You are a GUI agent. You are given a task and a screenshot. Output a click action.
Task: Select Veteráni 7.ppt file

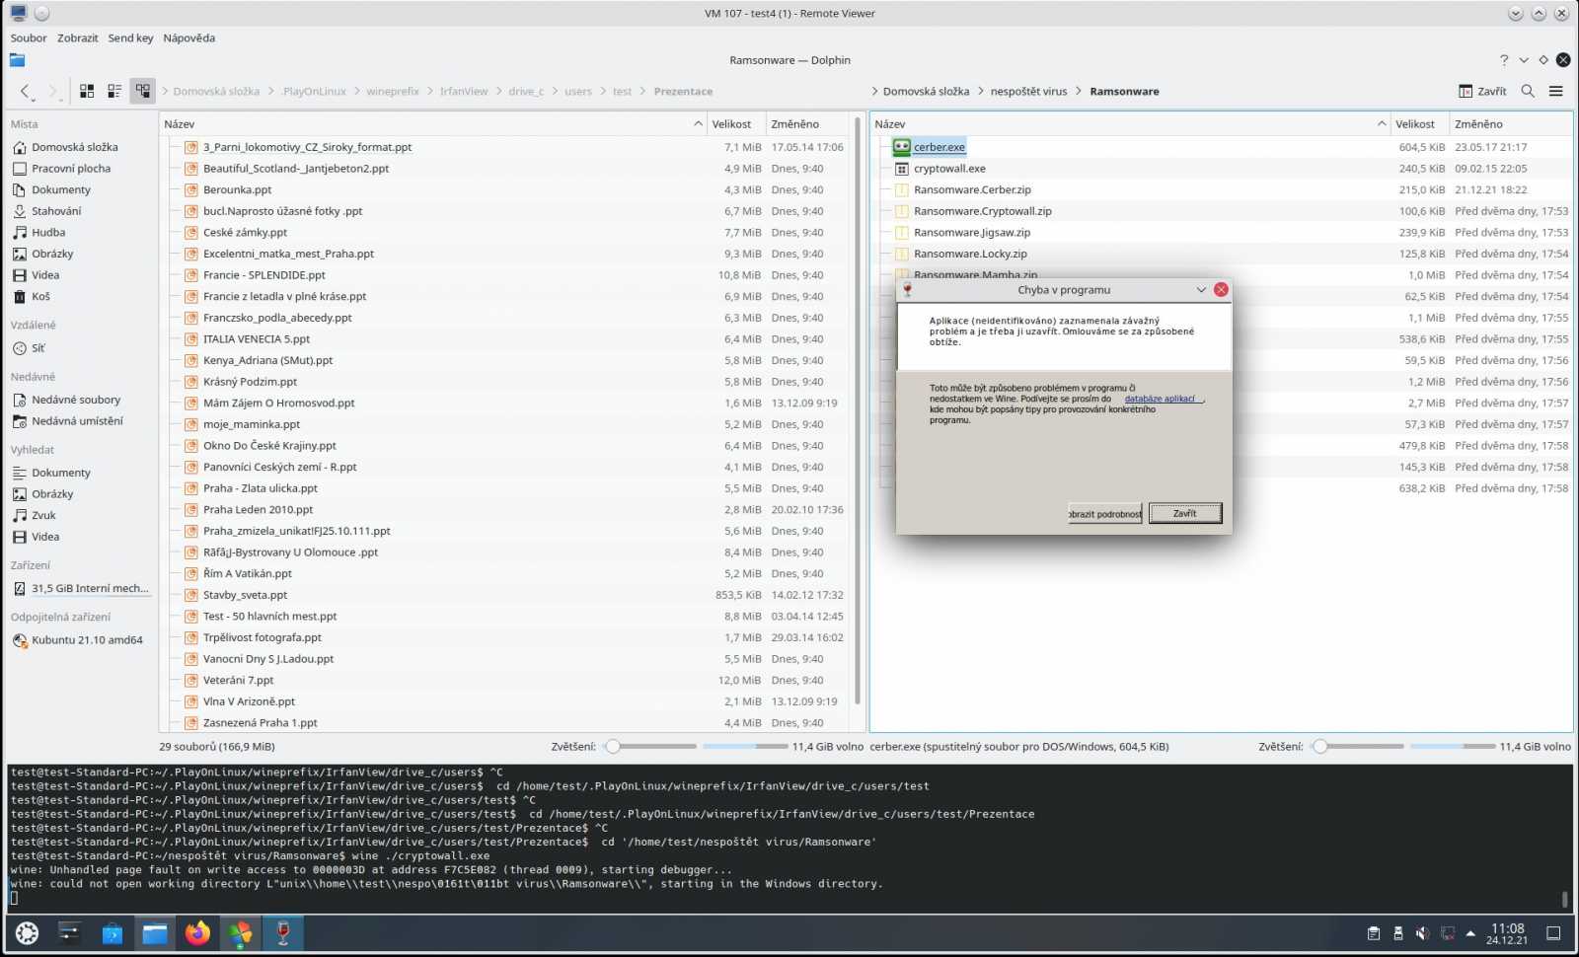click(238, 681)
